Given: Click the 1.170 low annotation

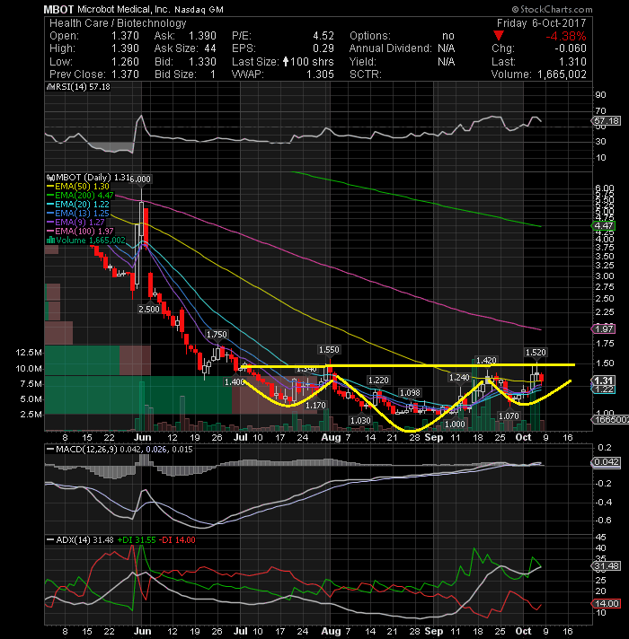Looking at the screenshot, I should (315, 405).
